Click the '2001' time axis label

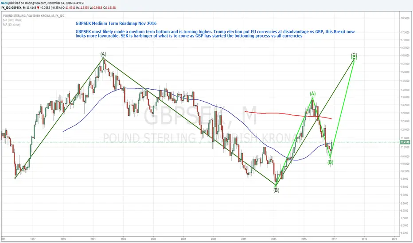click(93, 239)
